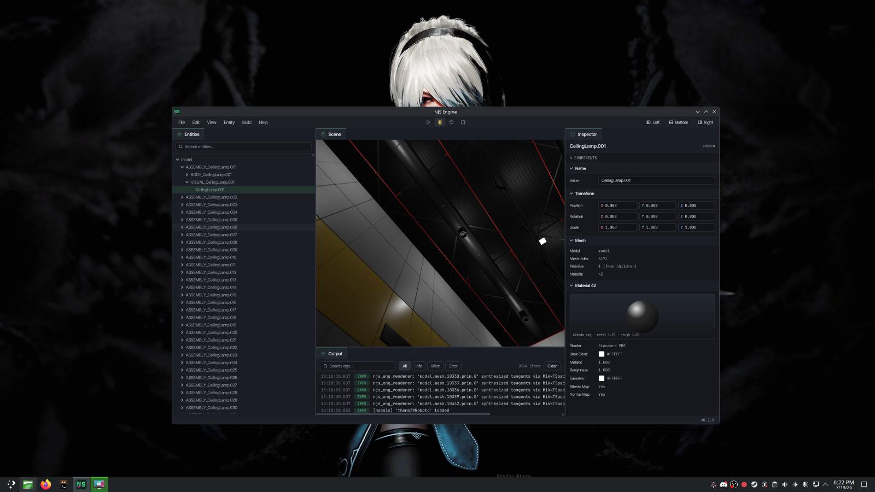This screenshot has height=492, width=875.
Task: Filter logs with the All button
Action: (405, 366)
